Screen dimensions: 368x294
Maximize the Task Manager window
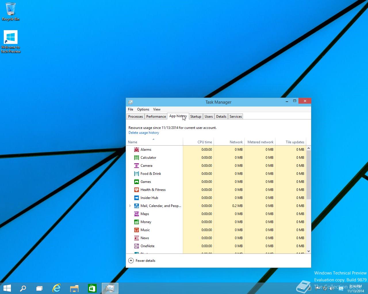pyautogui.click(x=294, y=101)
